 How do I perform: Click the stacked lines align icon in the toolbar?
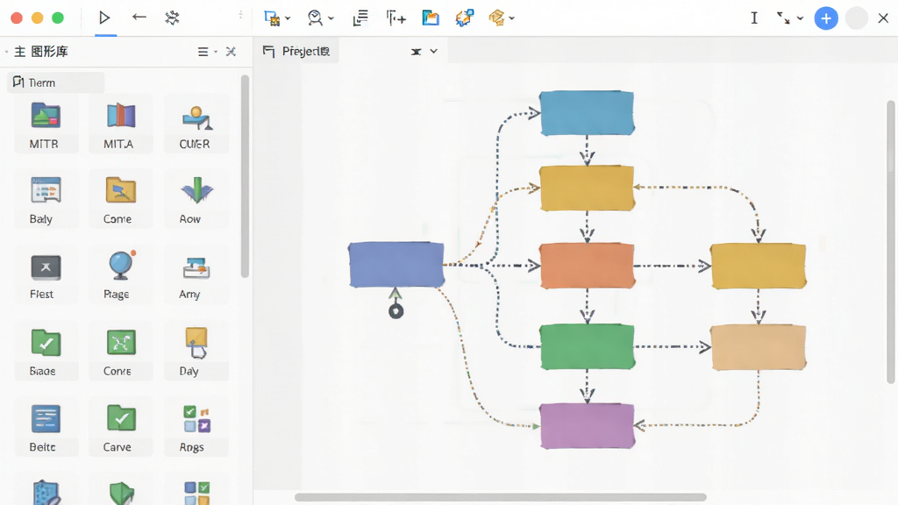(360, 18)
